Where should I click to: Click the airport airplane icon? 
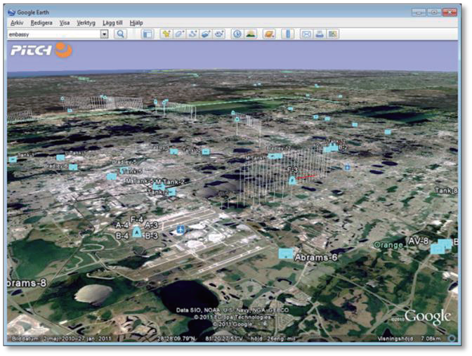181,230
